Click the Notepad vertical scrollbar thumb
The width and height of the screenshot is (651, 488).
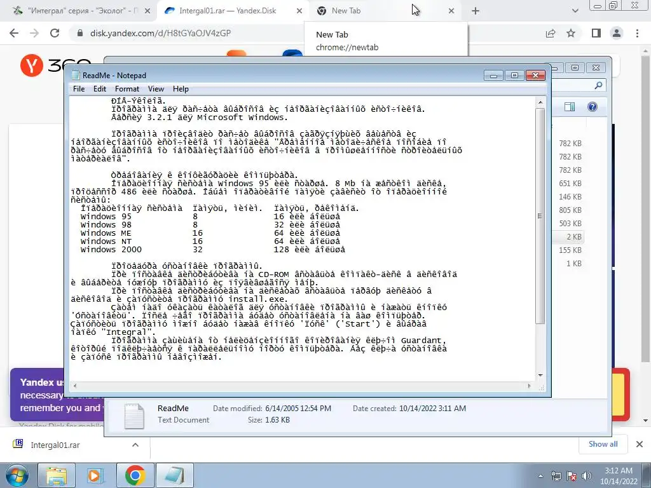(540, 216)
